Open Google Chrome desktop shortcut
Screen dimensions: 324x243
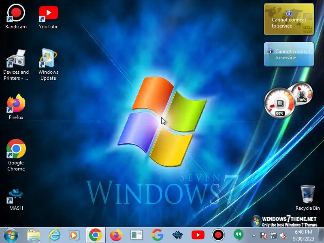(16, 155)
